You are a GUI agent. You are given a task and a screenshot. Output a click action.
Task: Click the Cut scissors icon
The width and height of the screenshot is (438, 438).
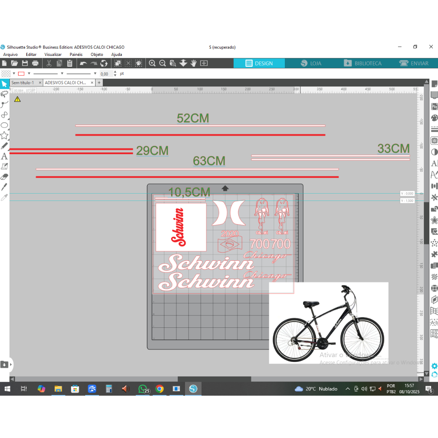point(49,63)
